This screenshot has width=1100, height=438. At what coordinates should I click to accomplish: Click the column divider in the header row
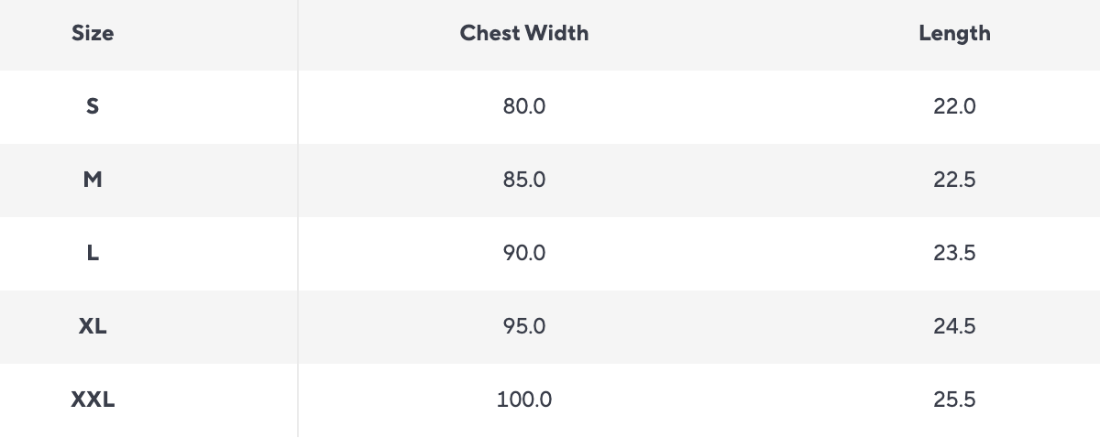click(x=298, y=34)
